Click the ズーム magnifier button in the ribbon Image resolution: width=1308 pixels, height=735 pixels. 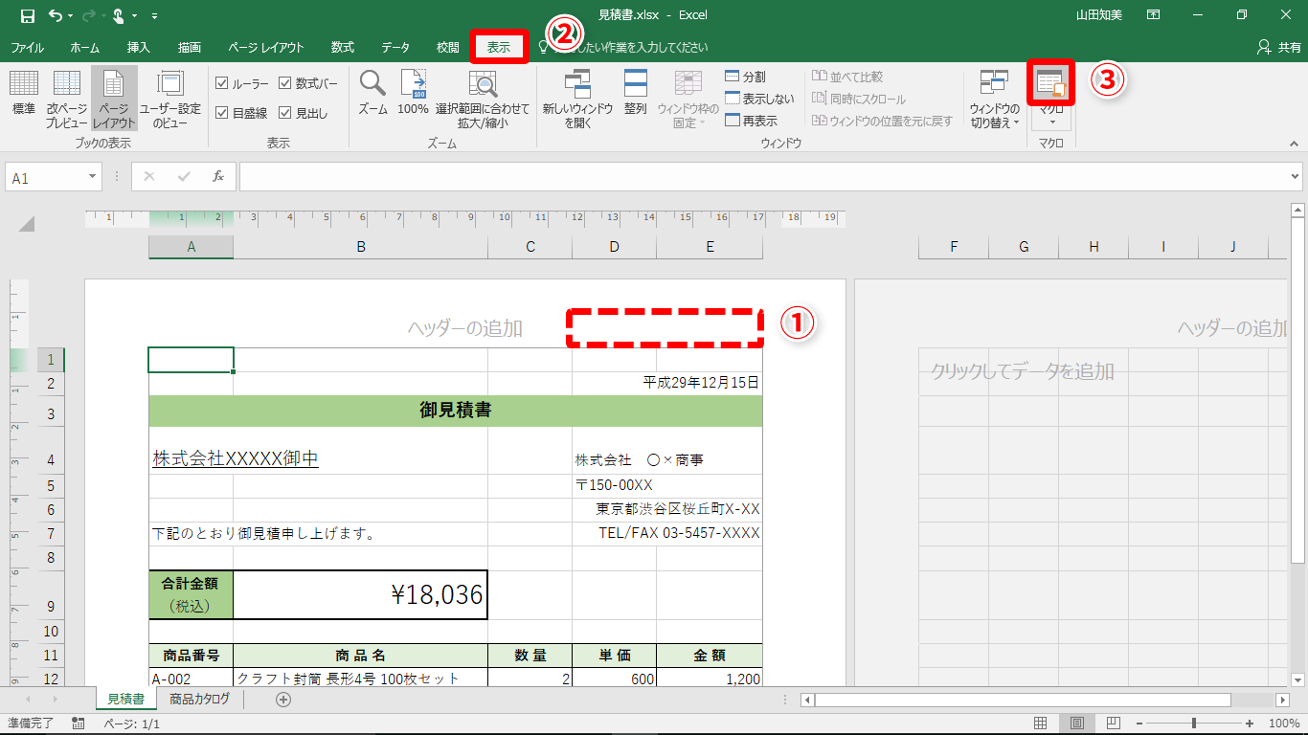click(372, 94)
